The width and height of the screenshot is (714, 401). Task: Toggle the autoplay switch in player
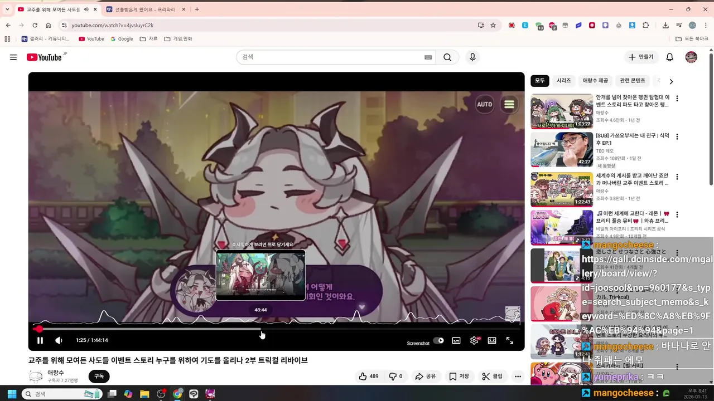[439, 340]
